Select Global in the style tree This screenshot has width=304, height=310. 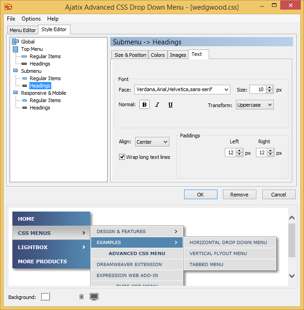[x=28, y=42]
